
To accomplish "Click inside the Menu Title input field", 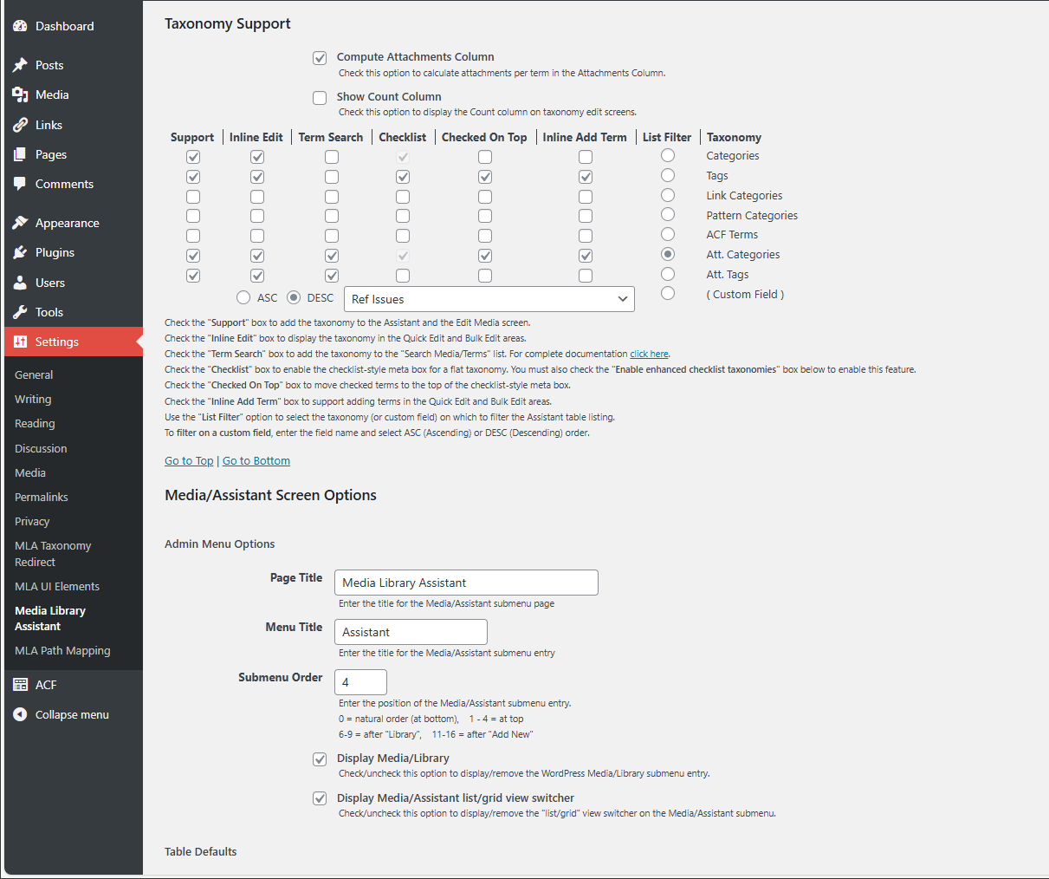I will pyautogui.click(x=411, y=632).
